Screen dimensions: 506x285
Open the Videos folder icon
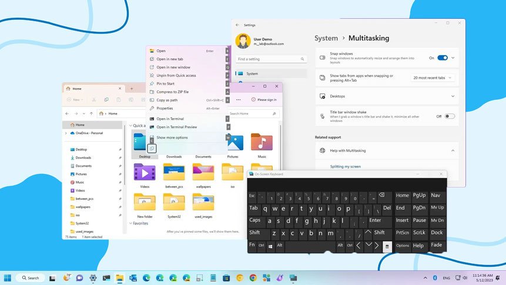pyautogui.click(x=144, y=172)
